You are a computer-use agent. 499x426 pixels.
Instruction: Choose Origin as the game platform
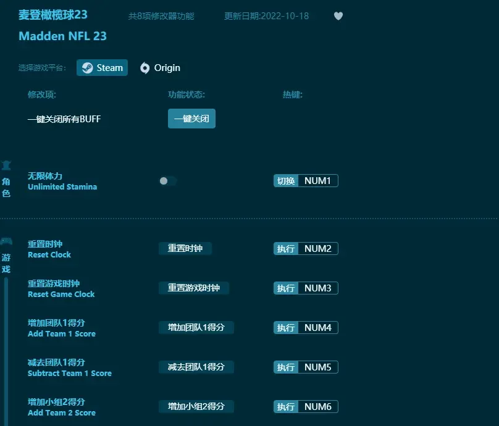click(160, 68)
